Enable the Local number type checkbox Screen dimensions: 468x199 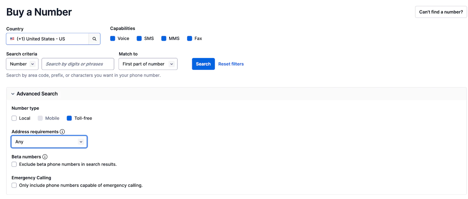[x=14, y=118]
